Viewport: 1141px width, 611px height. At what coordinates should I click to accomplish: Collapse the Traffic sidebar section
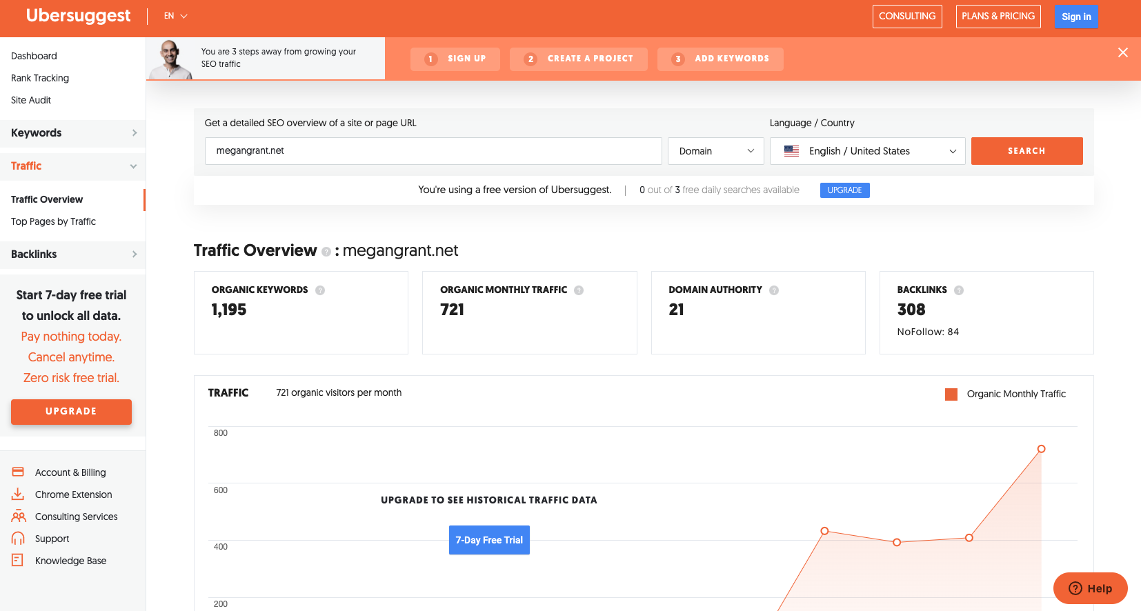click(x=72, y=166)
